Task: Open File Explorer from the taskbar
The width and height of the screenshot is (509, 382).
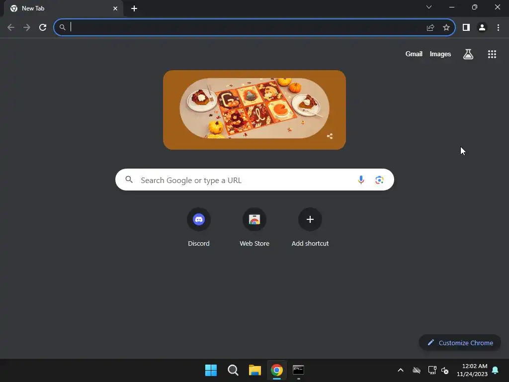Action: pos(255,370)
